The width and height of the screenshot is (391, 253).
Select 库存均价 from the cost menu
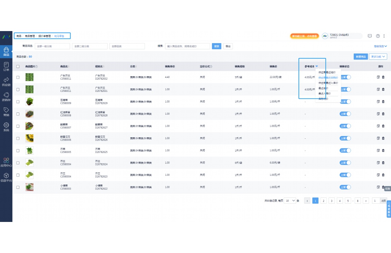pos(323,99)
